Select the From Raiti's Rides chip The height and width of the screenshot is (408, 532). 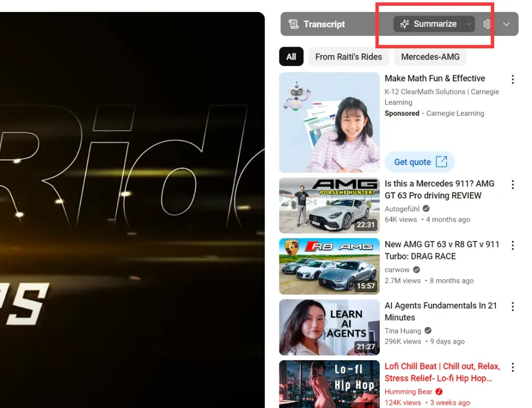pyautogui.click(x=348, y=57)
